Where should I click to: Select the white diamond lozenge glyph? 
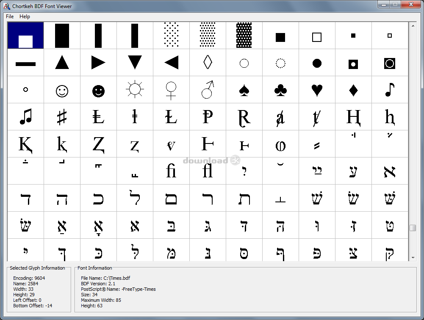(x=208, y=63)
